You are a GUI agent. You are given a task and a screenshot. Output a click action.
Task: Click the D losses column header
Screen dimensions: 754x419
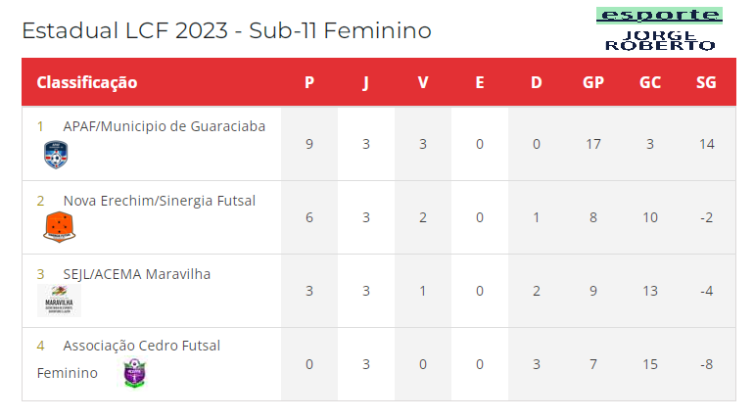pos(537,82)
